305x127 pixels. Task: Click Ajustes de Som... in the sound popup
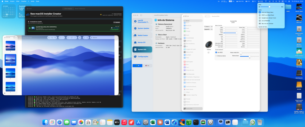coord(263,27)
